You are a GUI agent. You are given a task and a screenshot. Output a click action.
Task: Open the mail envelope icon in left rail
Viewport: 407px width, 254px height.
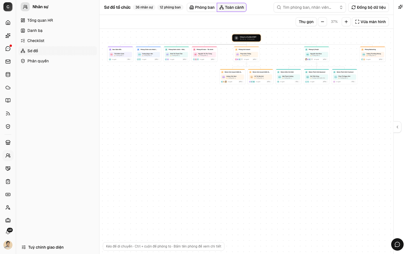tap(8, 62)
